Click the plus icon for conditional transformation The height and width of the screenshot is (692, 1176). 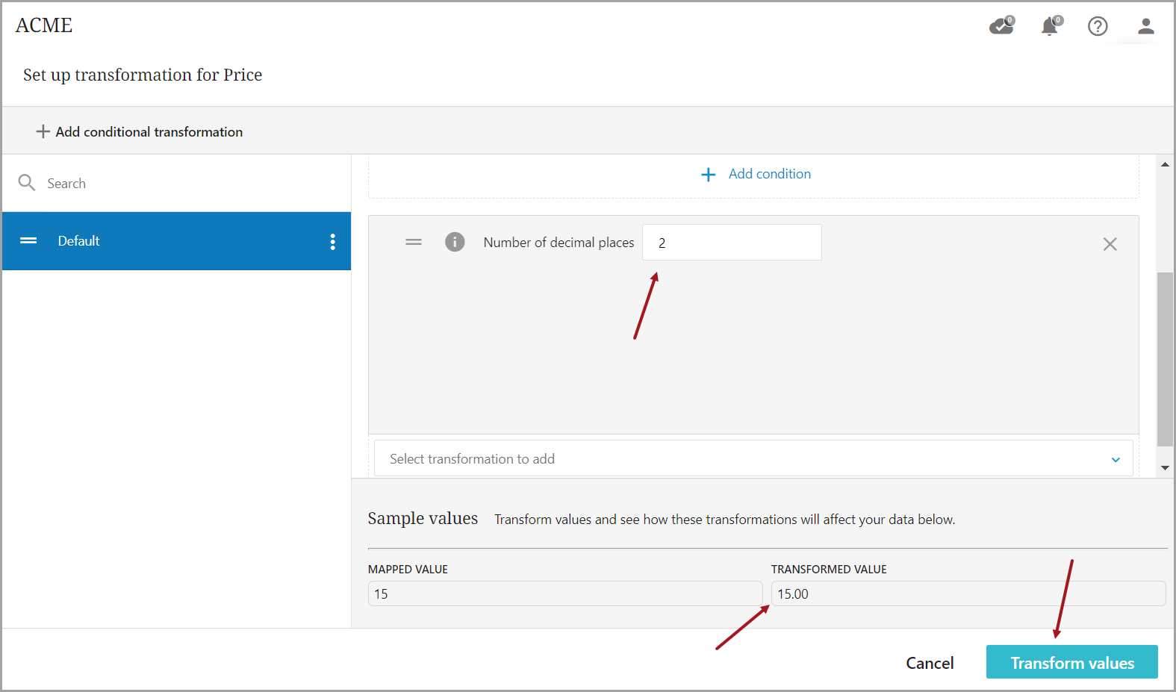tap(43, 131)
